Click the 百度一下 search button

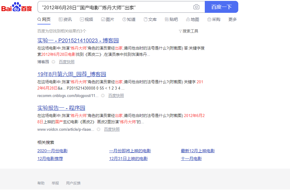pos(221,7)
